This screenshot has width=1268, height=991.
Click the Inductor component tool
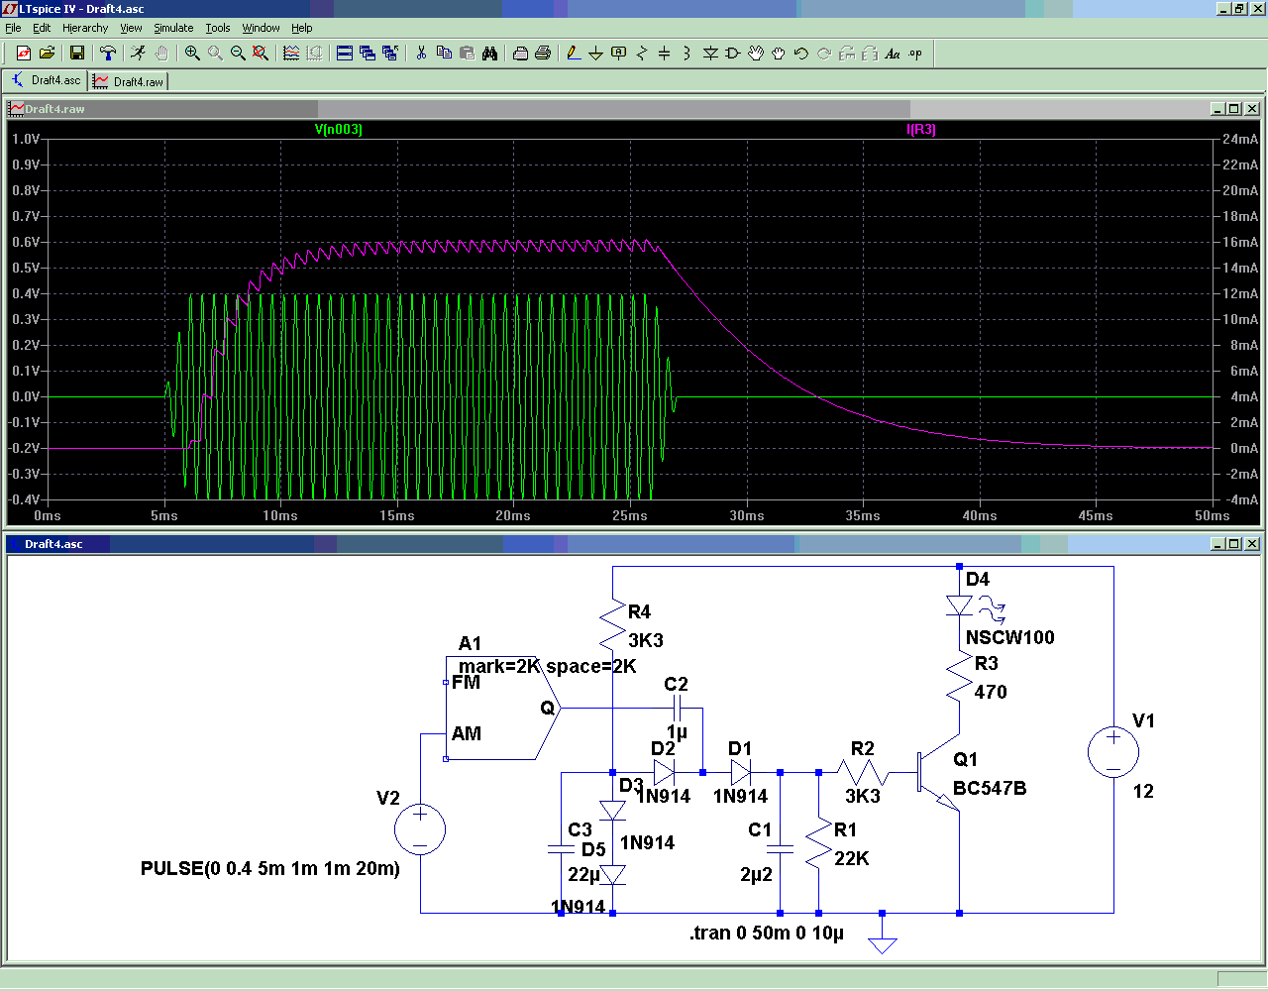pos(687,54)
